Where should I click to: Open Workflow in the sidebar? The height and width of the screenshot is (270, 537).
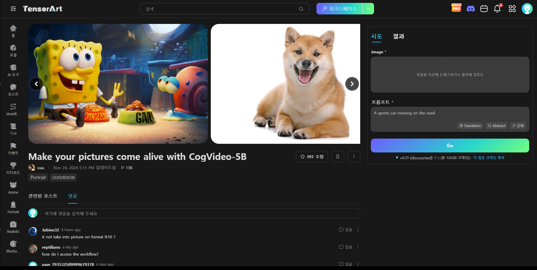[13, 109]
